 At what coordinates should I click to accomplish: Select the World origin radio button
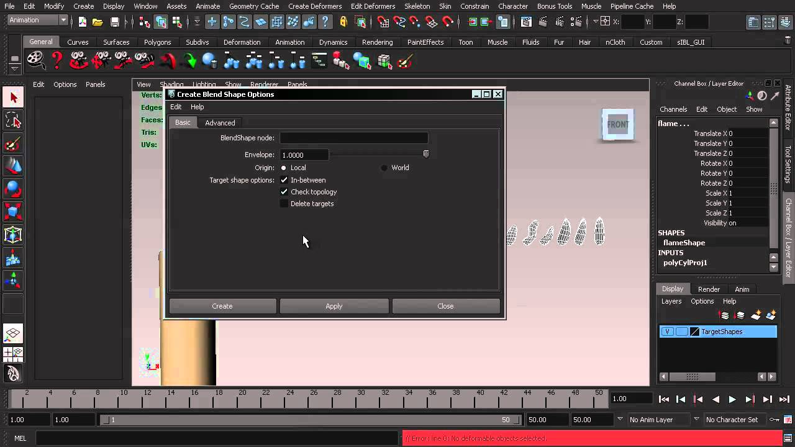tap(384, 168)
